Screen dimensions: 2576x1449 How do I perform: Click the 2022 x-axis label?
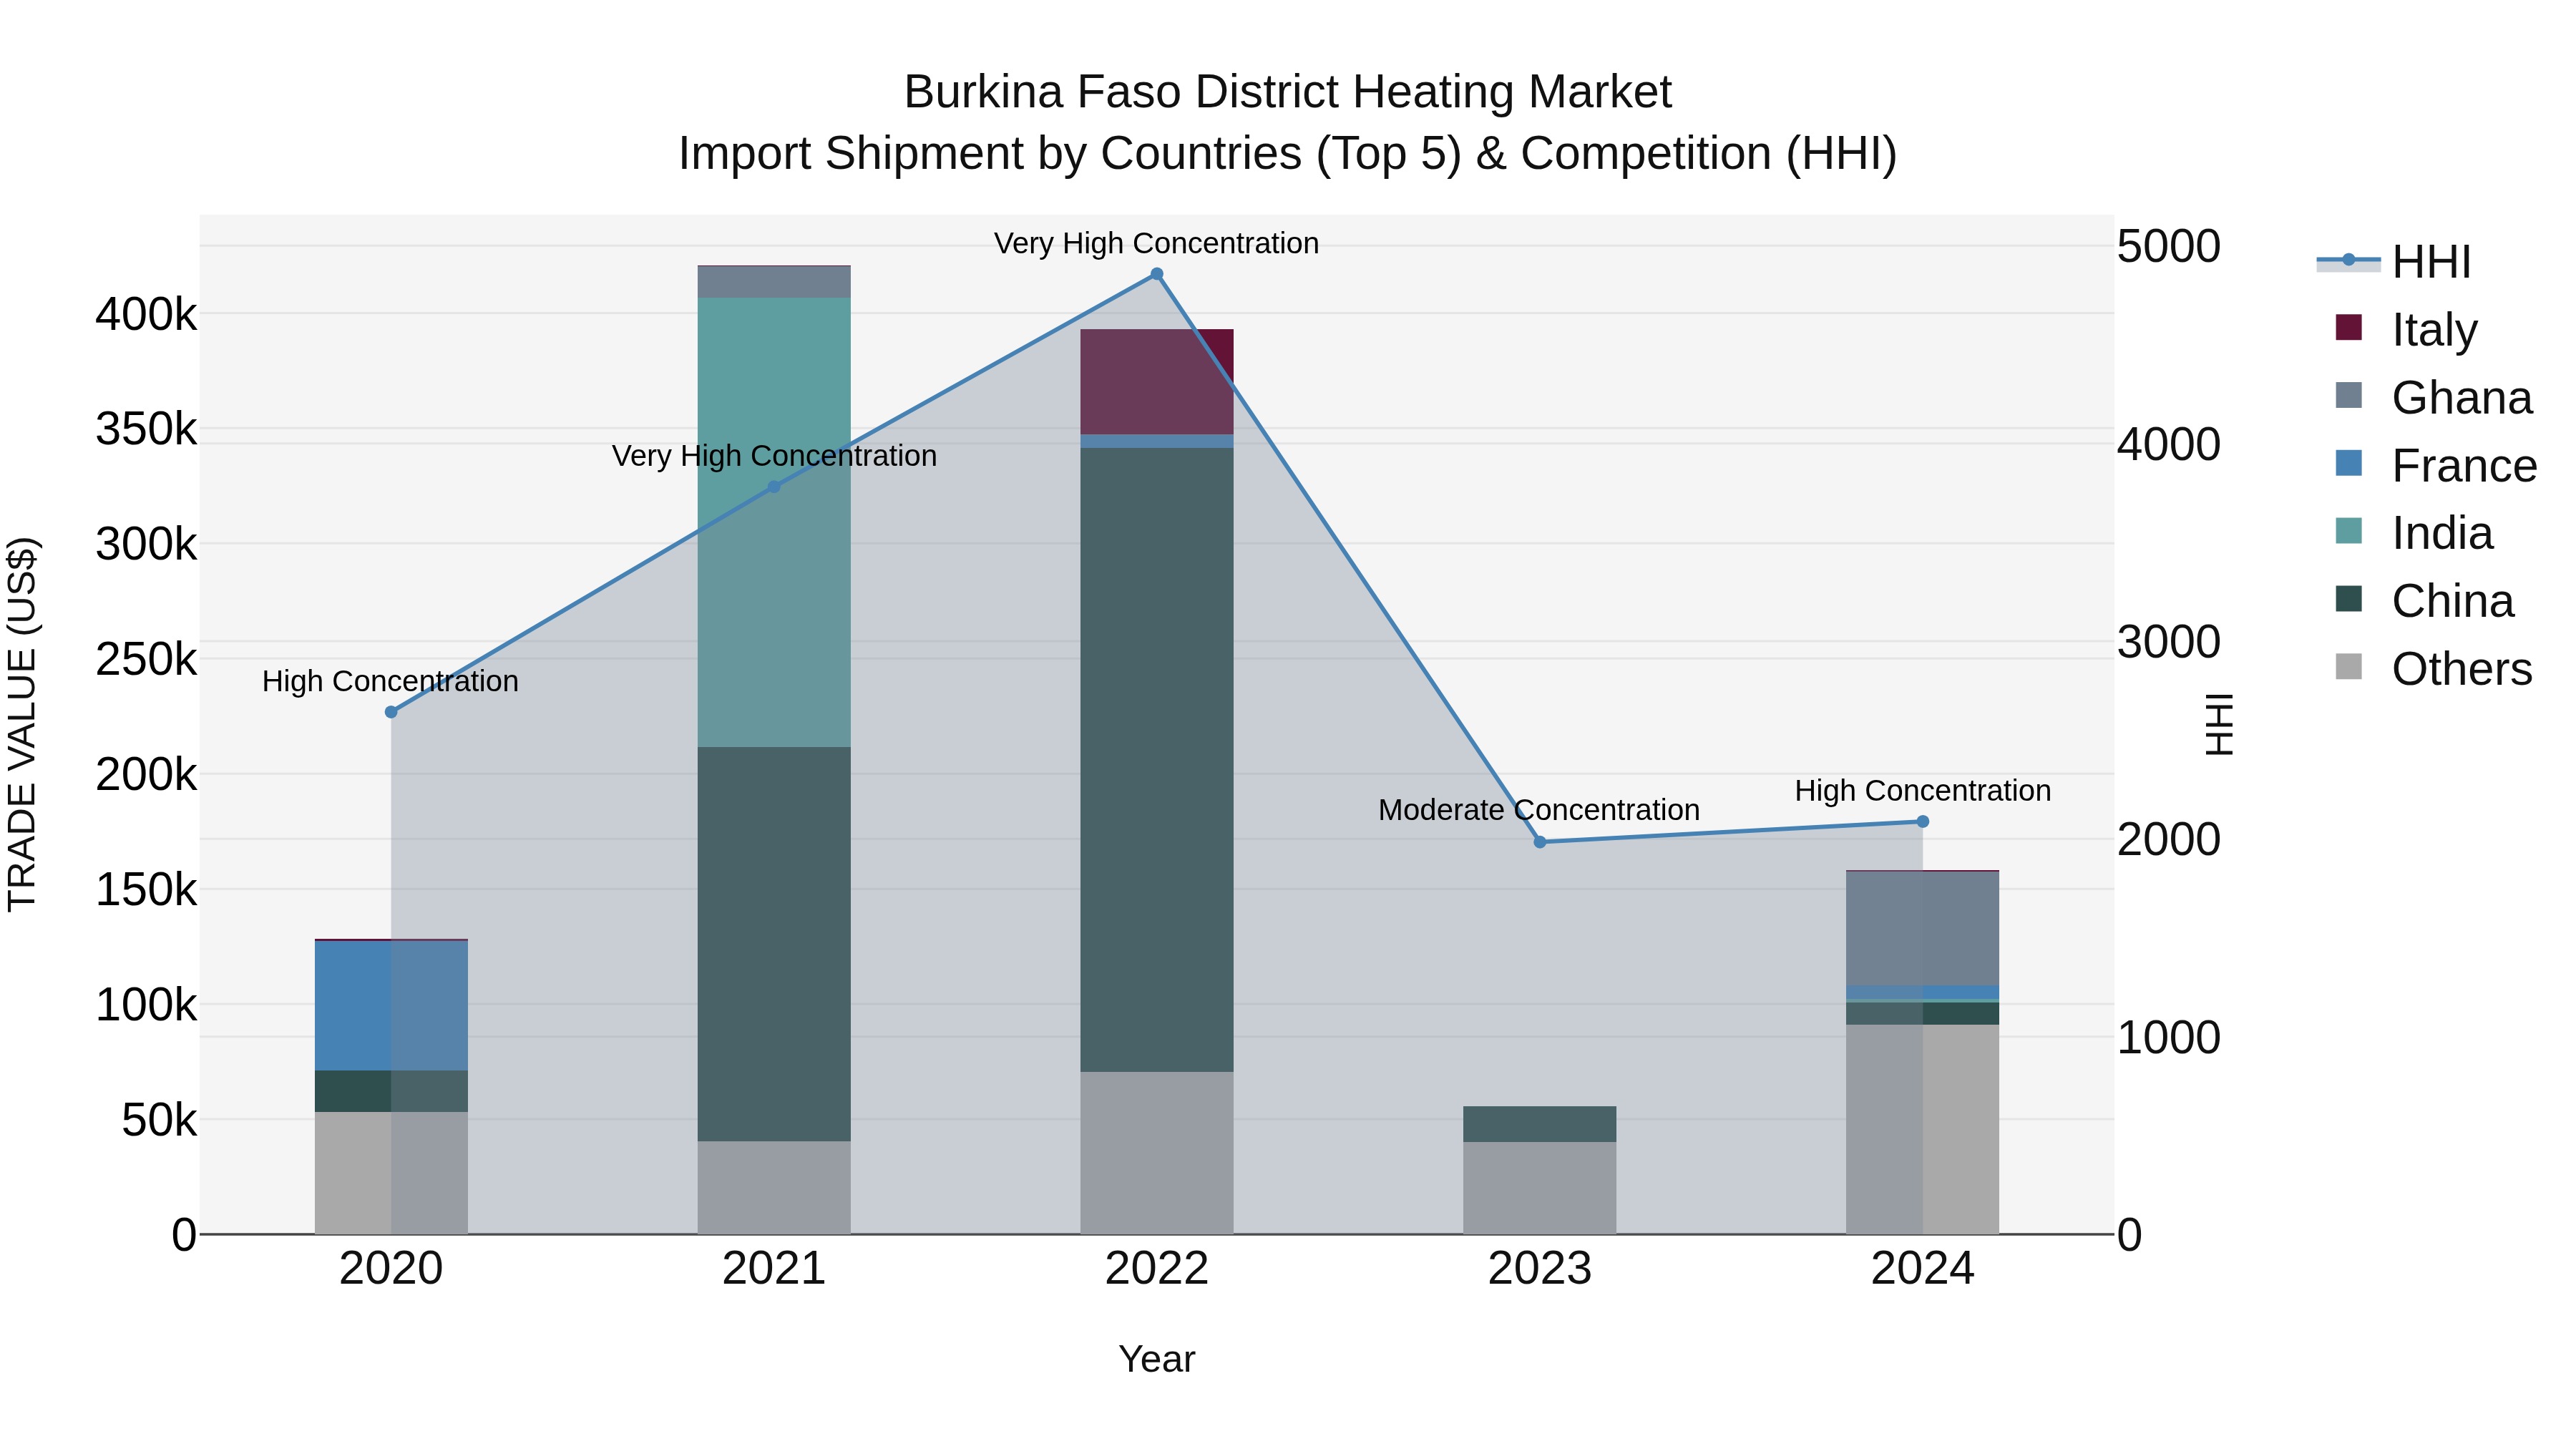pyautogui.click(x=1157, y=1269)
